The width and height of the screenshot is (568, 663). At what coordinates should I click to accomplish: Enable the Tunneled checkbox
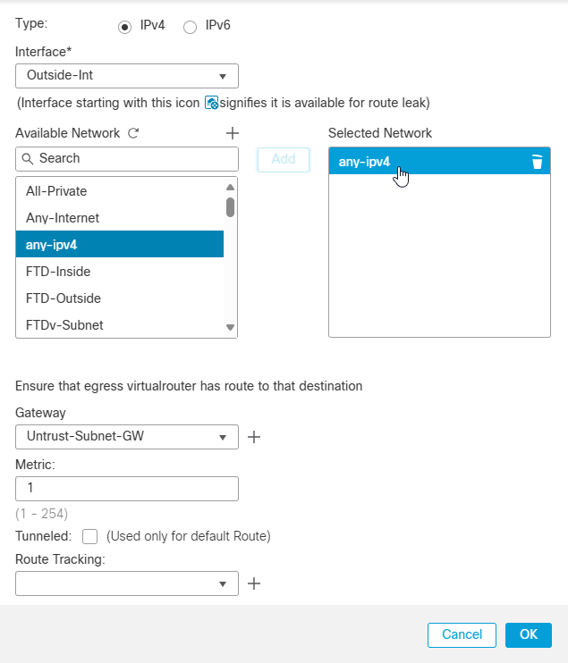(x=89, y=537)
